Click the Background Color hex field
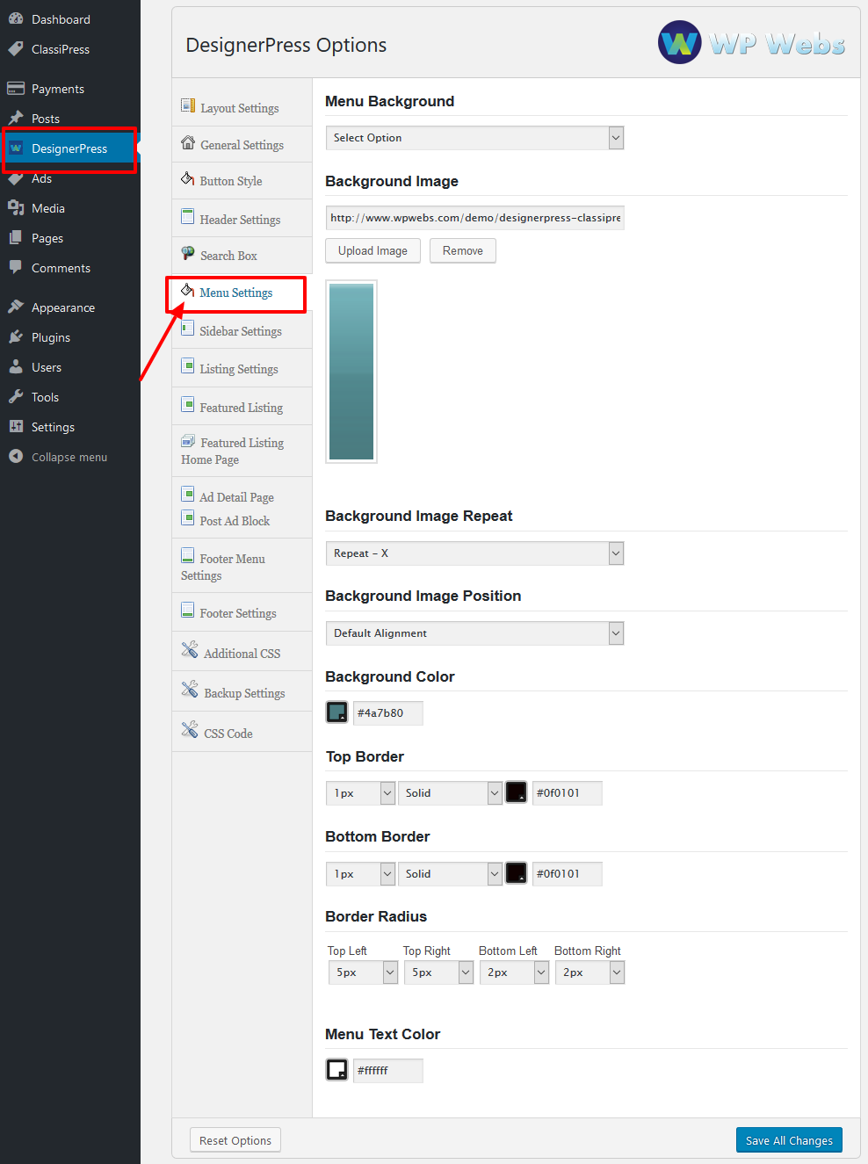 (x=387, y=713)
